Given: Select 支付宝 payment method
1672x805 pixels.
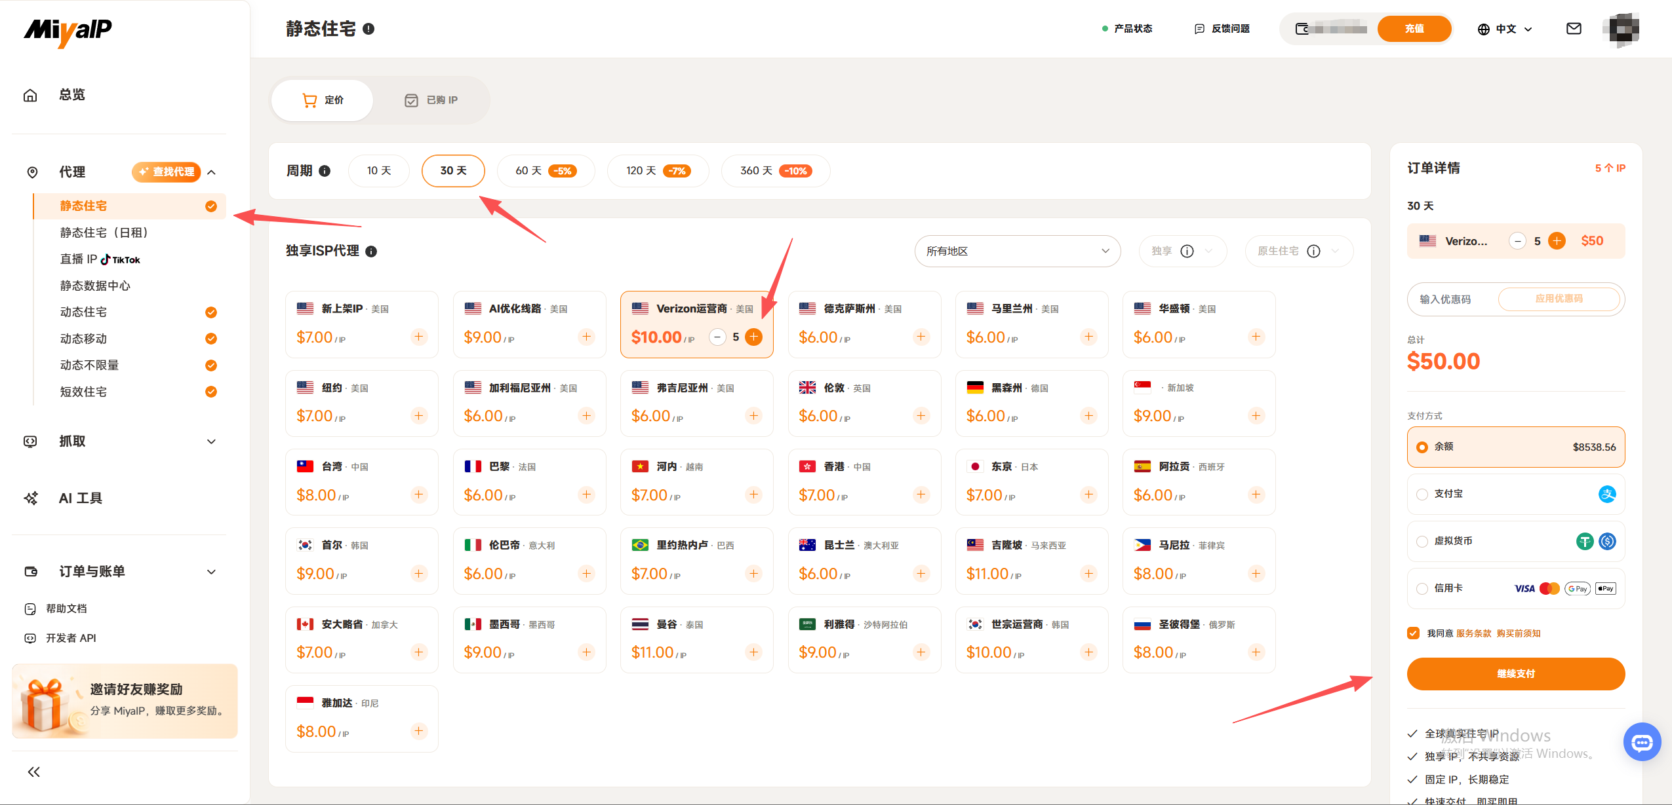Looking at the screenshot, I should (x=1516, y=494).
